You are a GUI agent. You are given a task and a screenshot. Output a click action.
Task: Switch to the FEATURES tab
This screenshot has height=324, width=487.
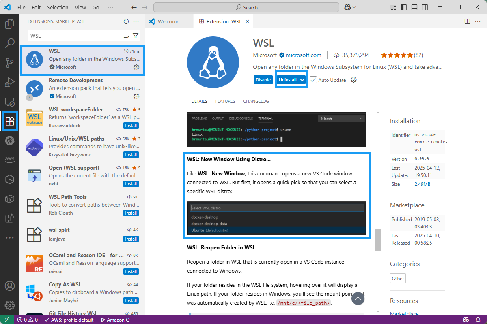click(x=225, y=101)
